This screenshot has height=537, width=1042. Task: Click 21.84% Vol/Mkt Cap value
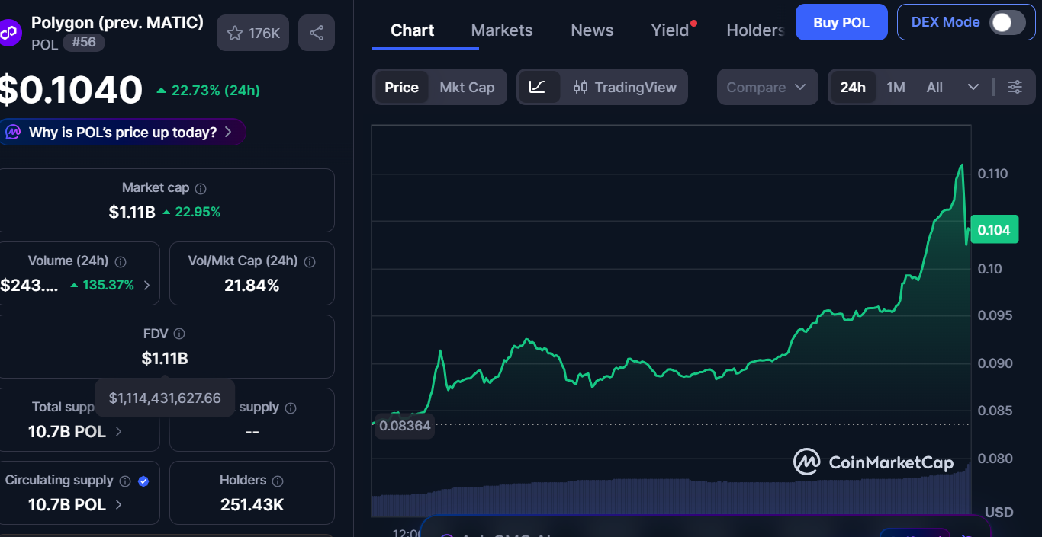point(252,286)
